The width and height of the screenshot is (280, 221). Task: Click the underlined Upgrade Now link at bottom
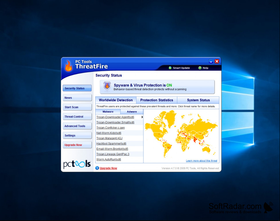click(108, 168)
